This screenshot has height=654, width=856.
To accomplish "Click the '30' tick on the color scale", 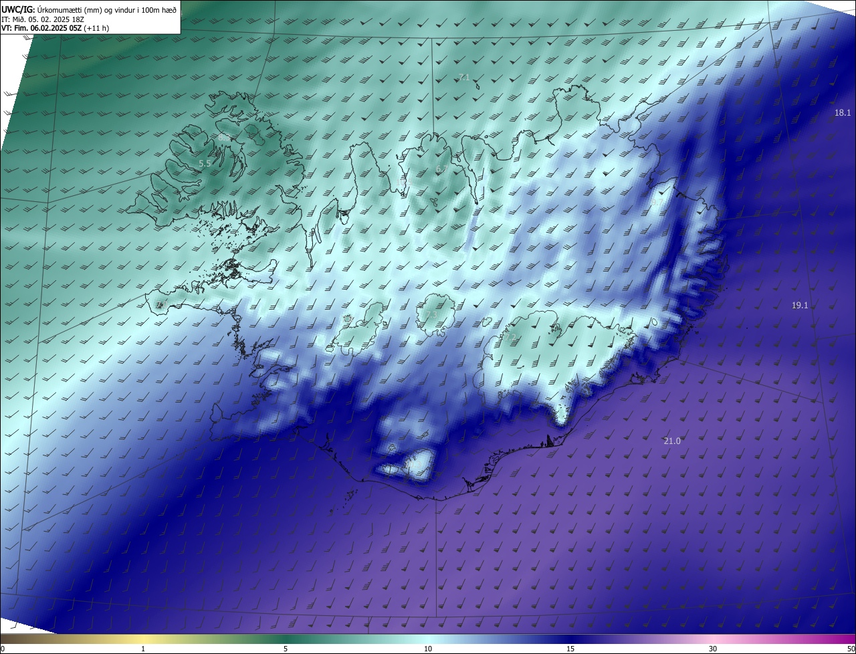I will [713, 649].
